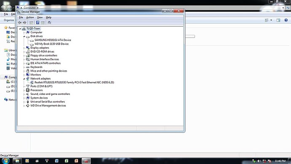Click the Show/Hide console tree toolbar icon
The width and height of the screenshot is (291, 164).
point(31,23)
